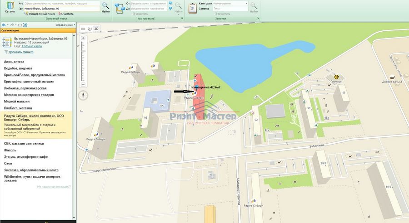Select Success+, образовательный центр

31,170
